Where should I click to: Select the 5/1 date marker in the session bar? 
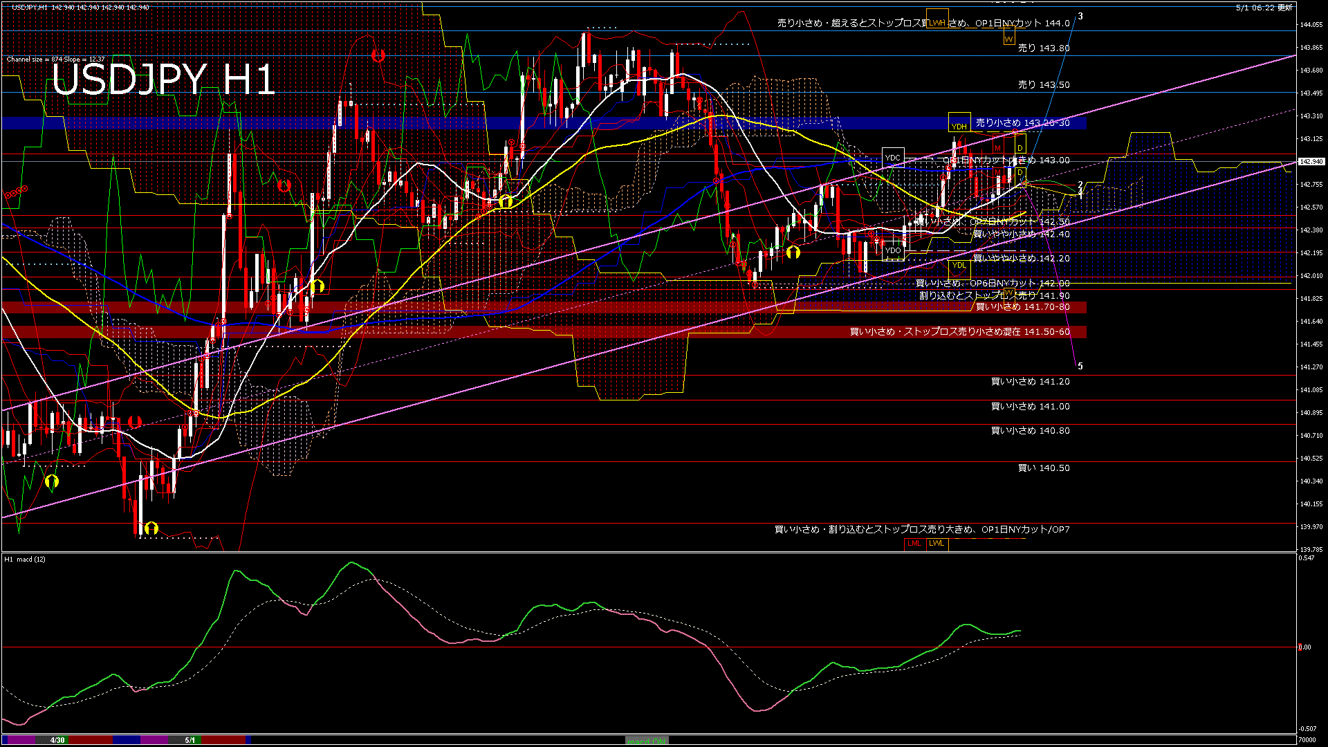click(x=190, y=740)
